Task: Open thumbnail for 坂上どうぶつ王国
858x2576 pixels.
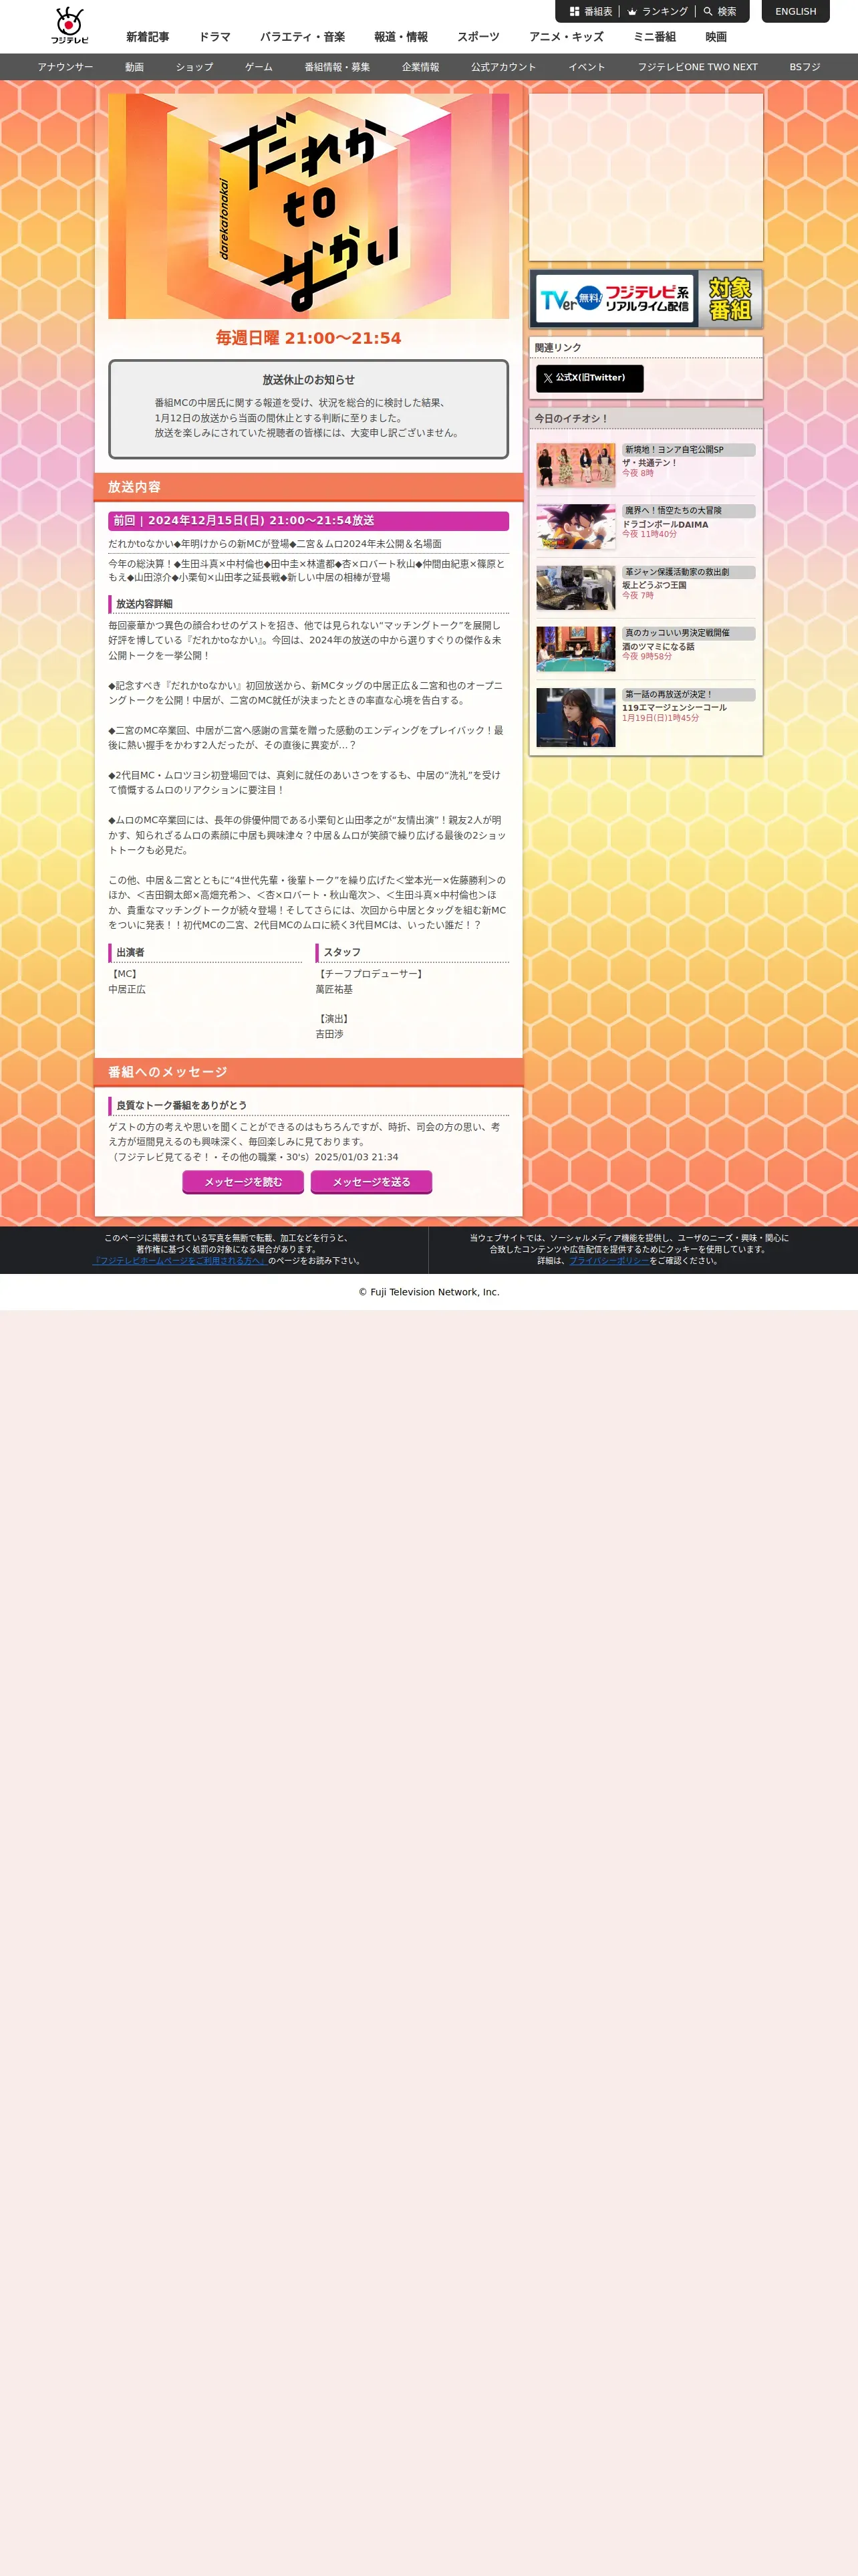Action: tap(575, 588)
